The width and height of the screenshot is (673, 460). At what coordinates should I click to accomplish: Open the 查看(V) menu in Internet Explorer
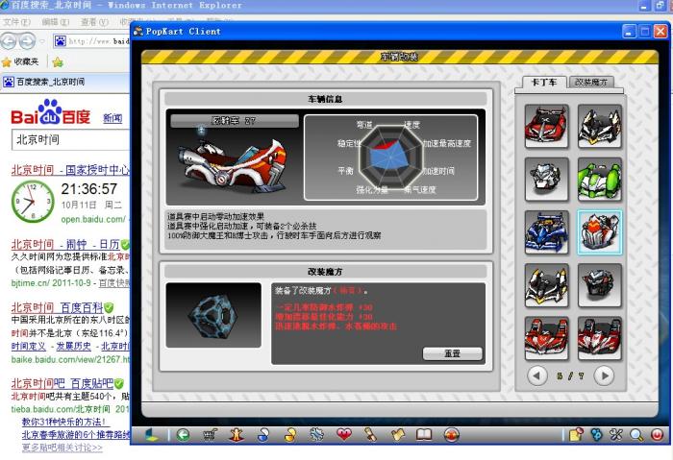click(x=94, y=21)
